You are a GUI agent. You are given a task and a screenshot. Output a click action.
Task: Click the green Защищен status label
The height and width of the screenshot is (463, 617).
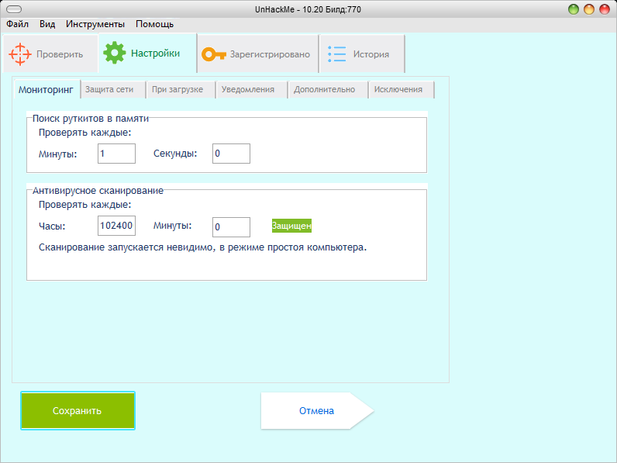click(291, 226)
